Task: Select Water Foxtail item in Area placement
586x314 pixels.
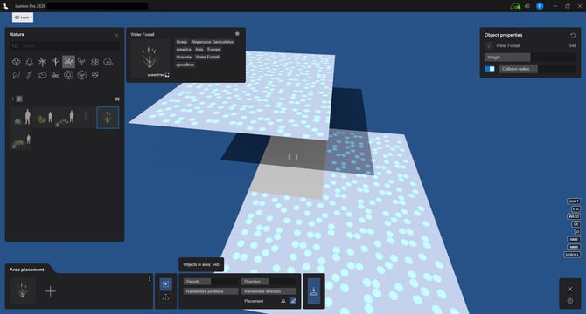Action: 23,291
